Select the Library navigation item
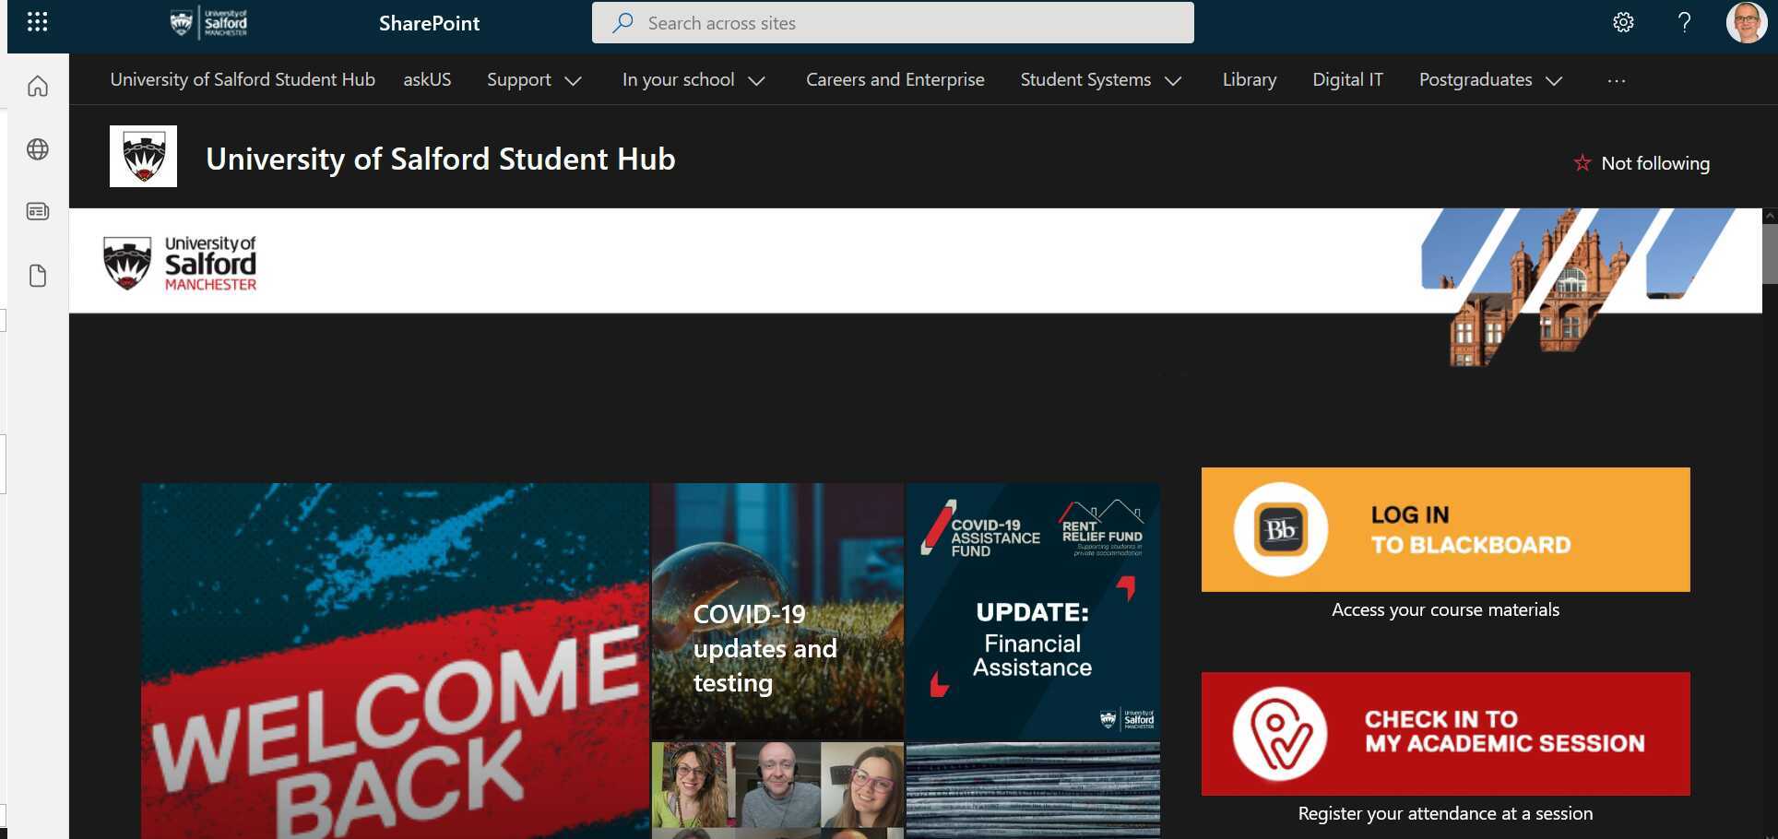Viewport: 1778px width, 839px height. [1249, 79]
